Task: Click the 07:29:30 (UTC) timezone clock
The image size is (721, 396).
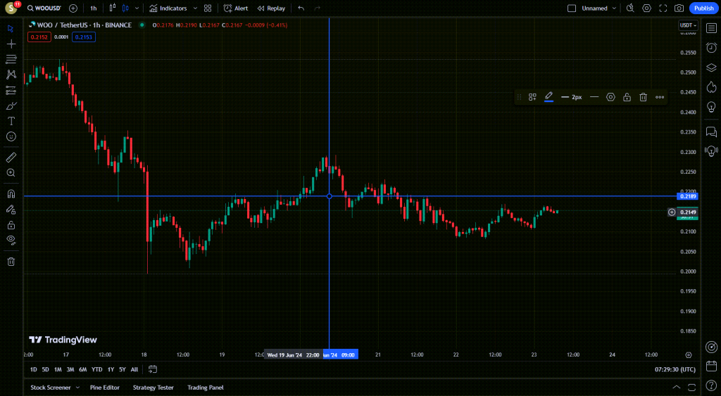Action: coord(675,369)
